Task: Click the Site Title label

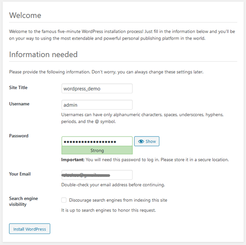Action: (x=18, y=88)
